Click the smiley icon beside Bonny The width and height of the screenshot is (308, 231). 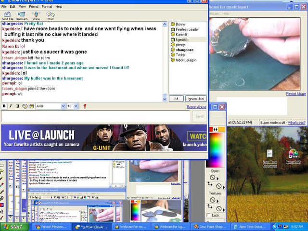coord(173,24)
